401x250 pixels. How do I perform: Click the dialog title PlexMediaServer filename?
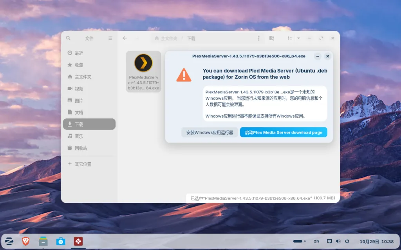249,56
